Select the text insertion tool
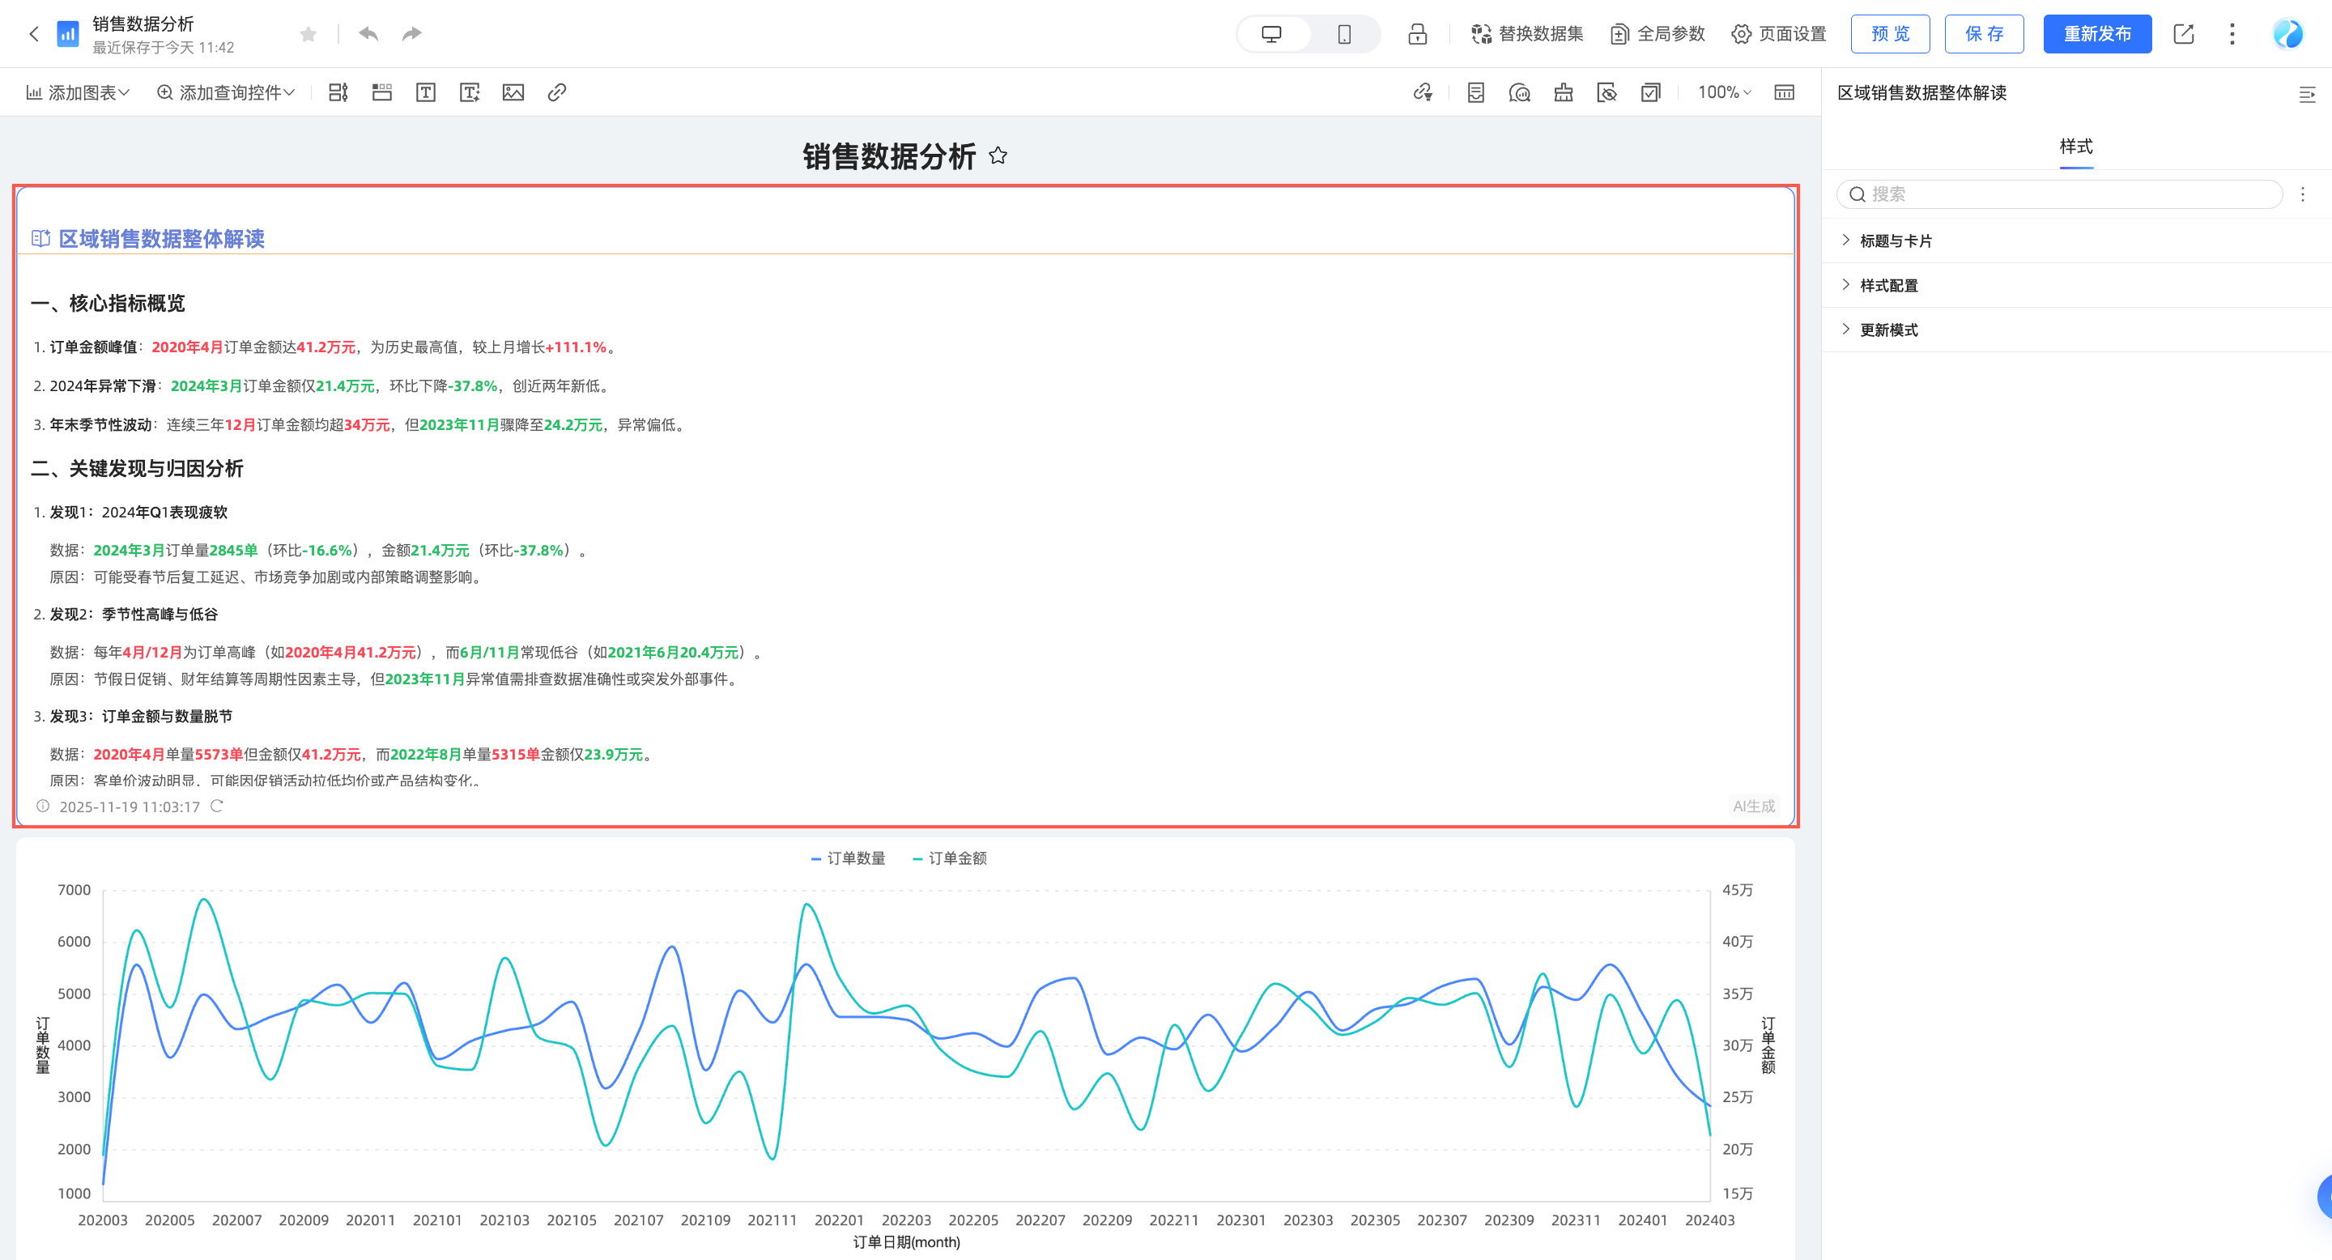This screenshot has width=2332, height=1260. (425, 92)
